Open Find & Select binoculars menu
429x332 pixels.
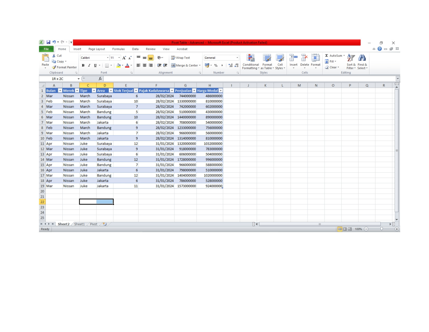pyautogui.click(x=362, y=62)
